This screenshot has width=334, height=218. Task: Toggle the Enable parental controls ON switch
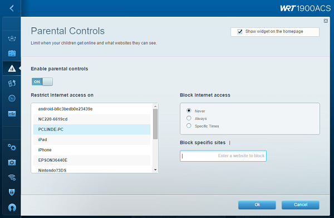42,82
